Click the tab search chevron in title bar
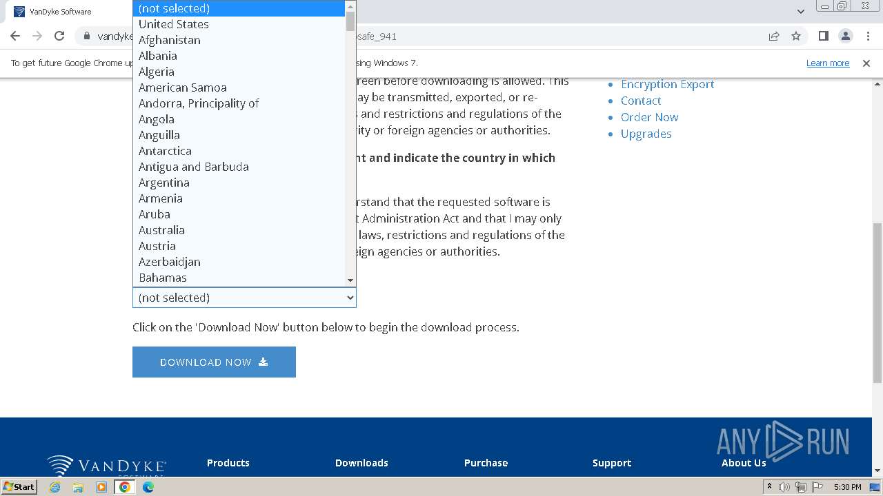 pos(800,11)
